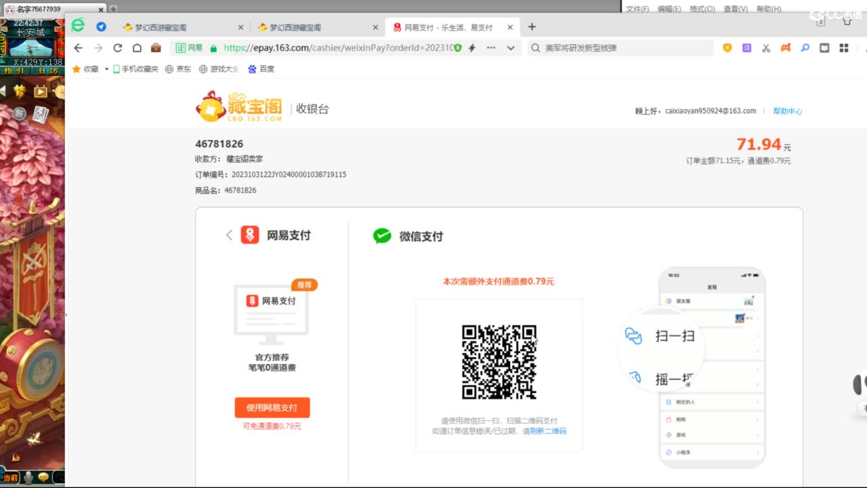867x488 pixels.
Task: Click the video window extension icon
Action: point(824,48)
